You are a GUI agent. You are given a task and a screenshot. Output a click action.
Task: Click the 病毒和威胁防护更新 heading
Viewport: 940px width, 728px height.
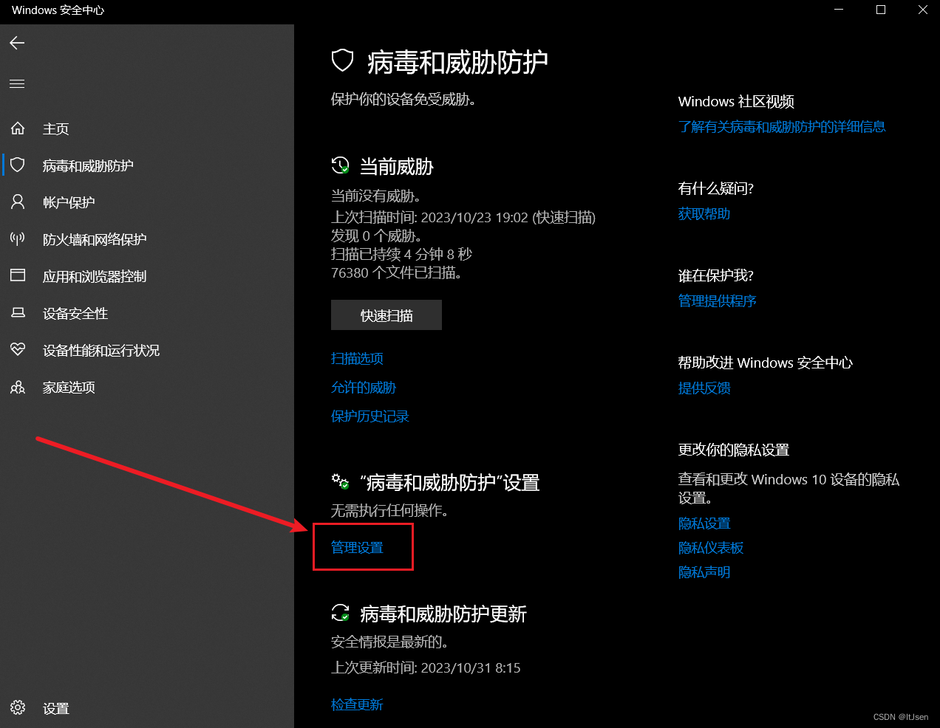pyautogui.click(x=443, y=614)
